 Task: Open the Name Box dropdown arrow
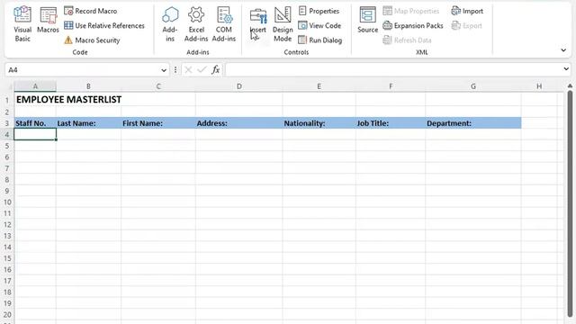pos(164,70)
